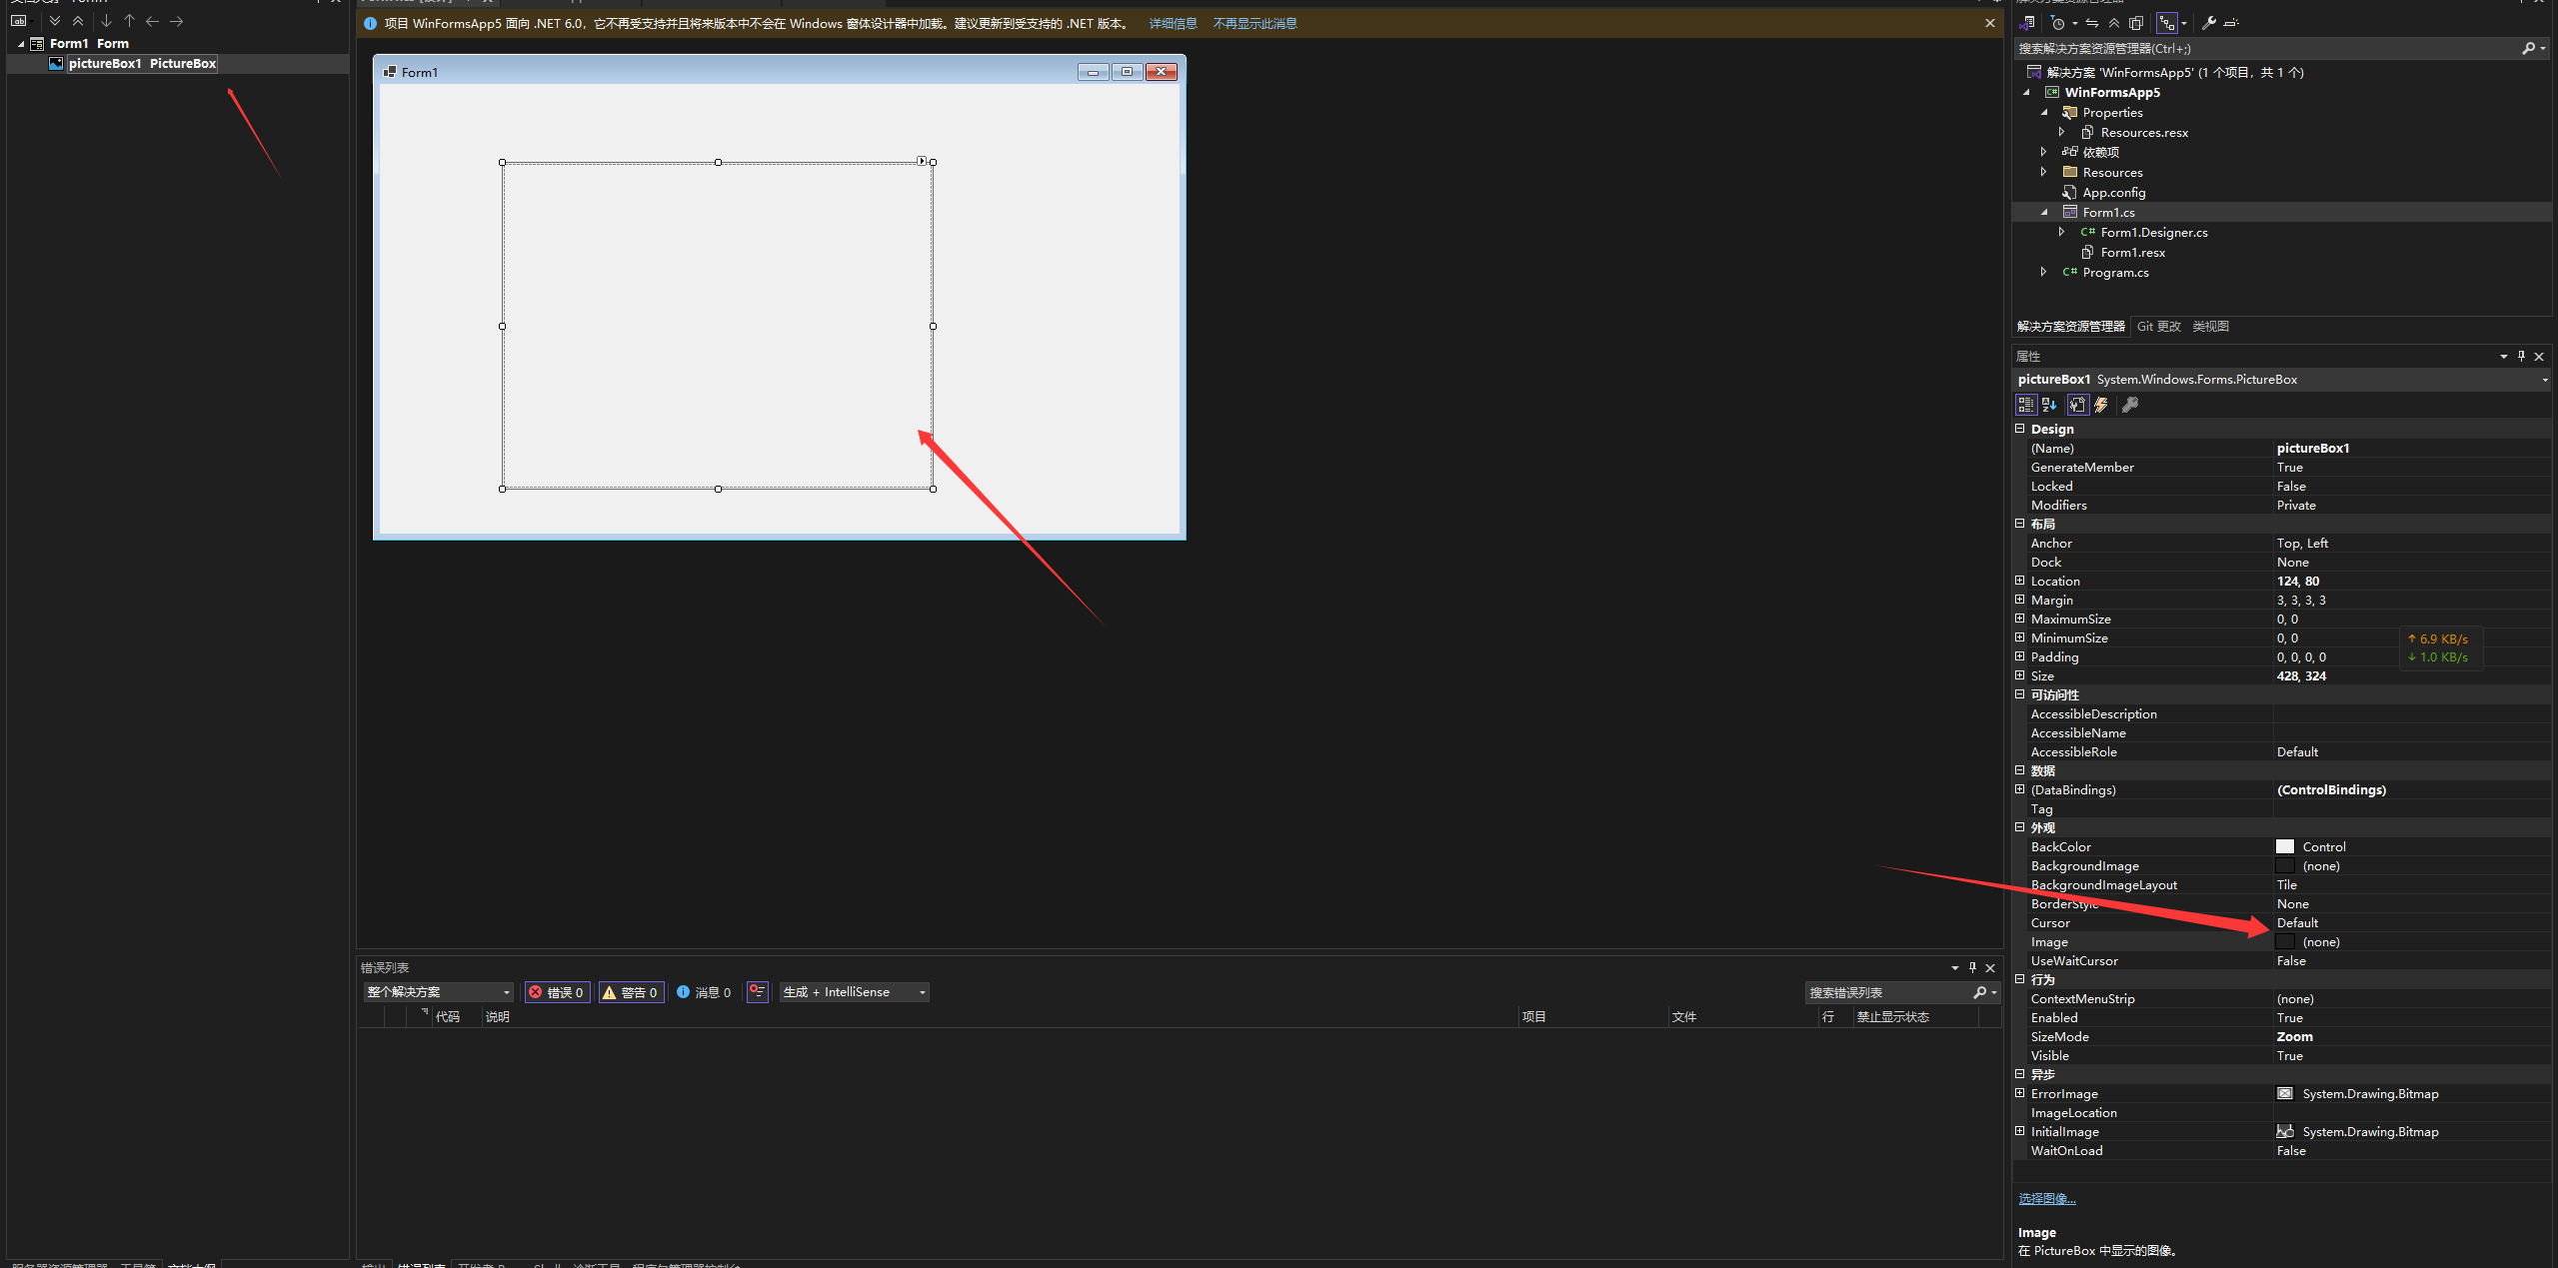Toggle the errors filter button

point(557,992)
